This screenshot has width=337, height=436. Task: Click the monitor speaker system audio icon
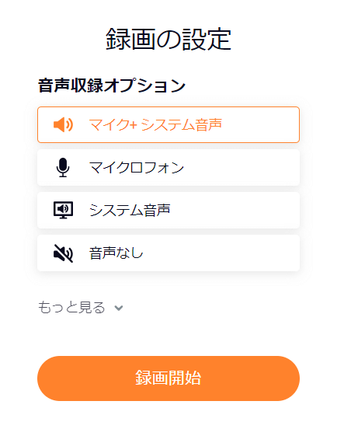click(64, 210)
